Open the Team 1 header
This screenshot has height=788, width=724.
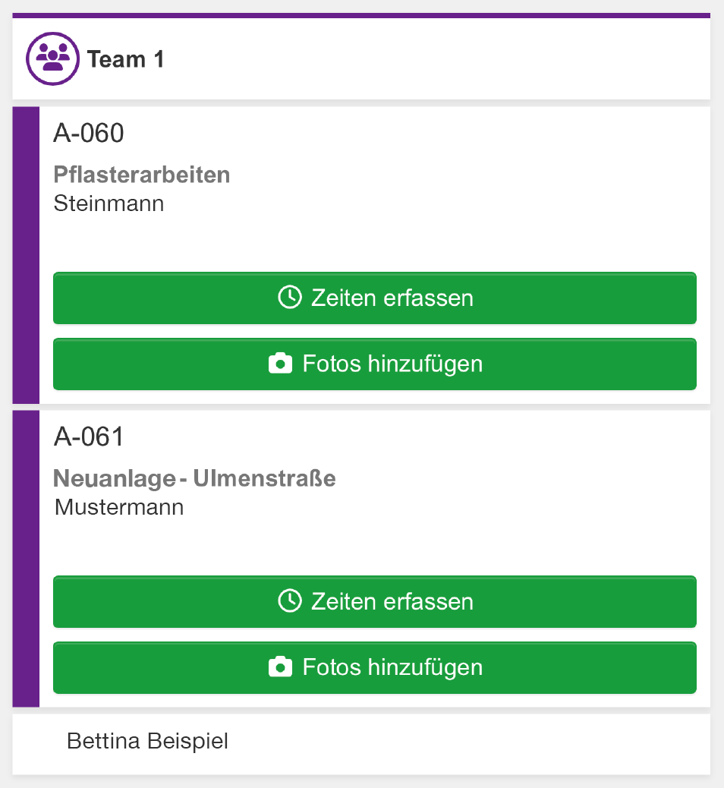[x=361, y=58]
